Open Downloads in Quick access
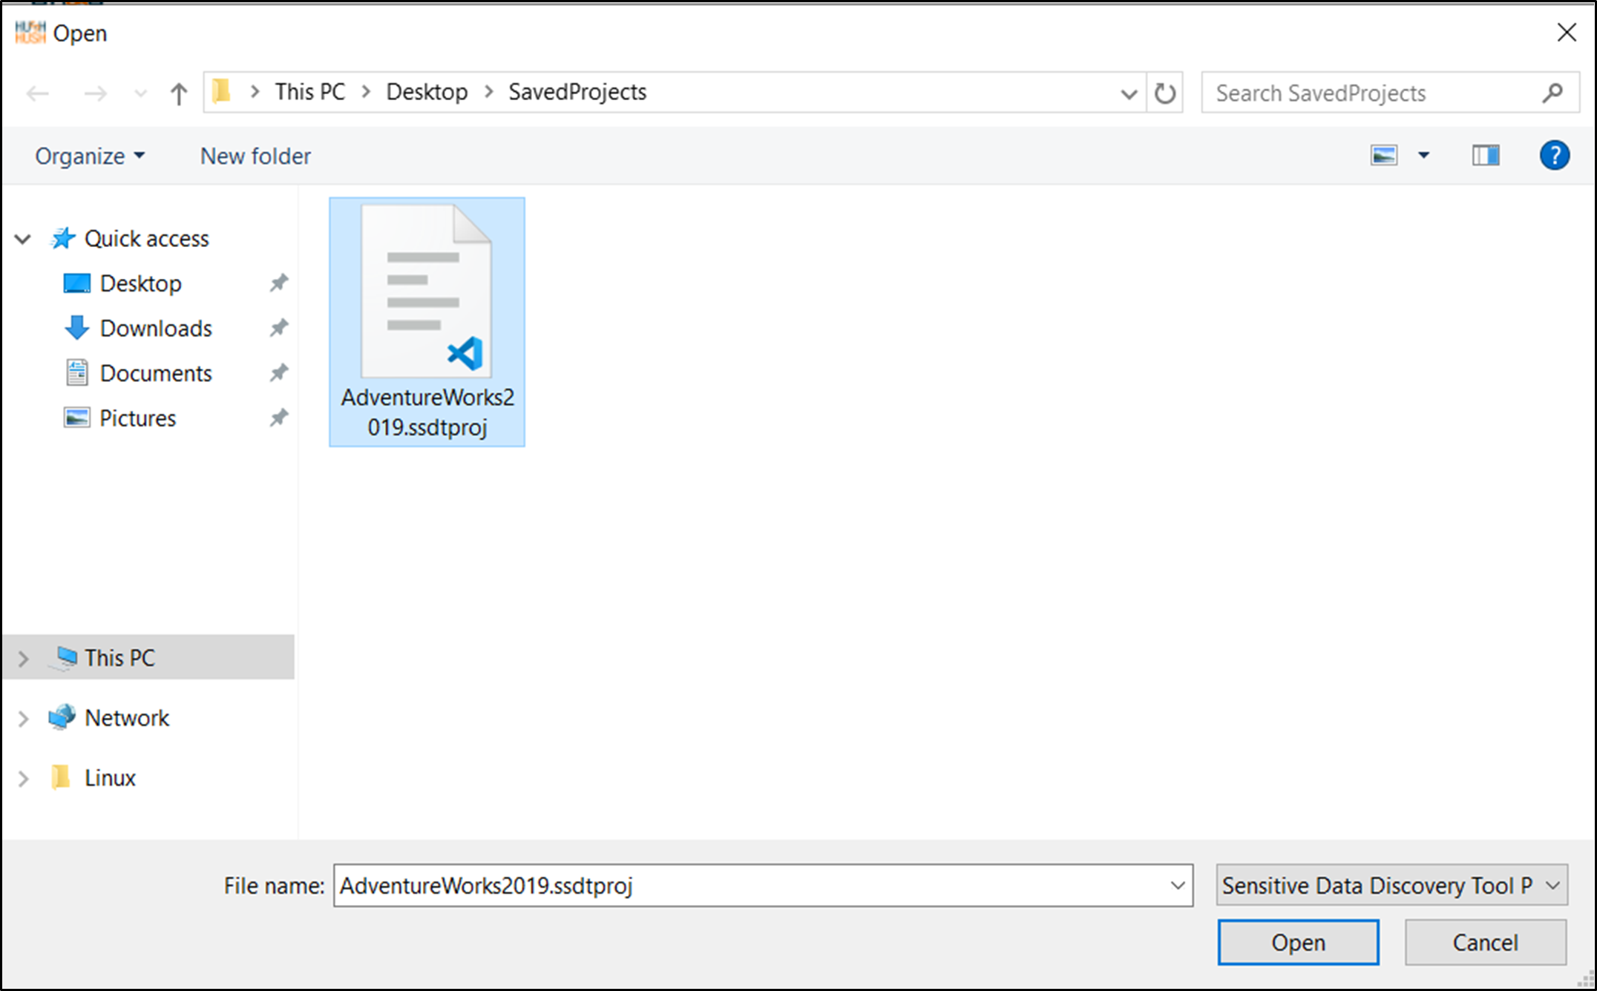The height and width of the screenshot is (991, 1597). 156,329
